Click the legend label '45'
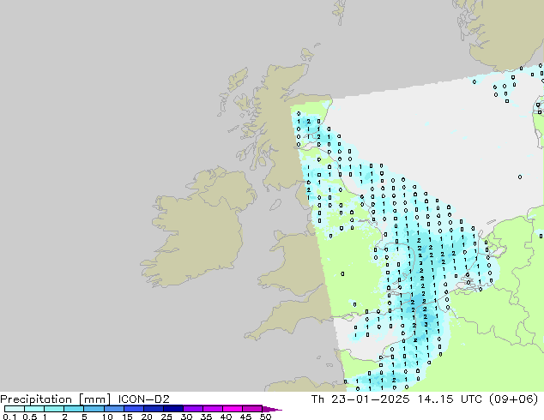This screenshot has height=420, width=544. [245, 417]
